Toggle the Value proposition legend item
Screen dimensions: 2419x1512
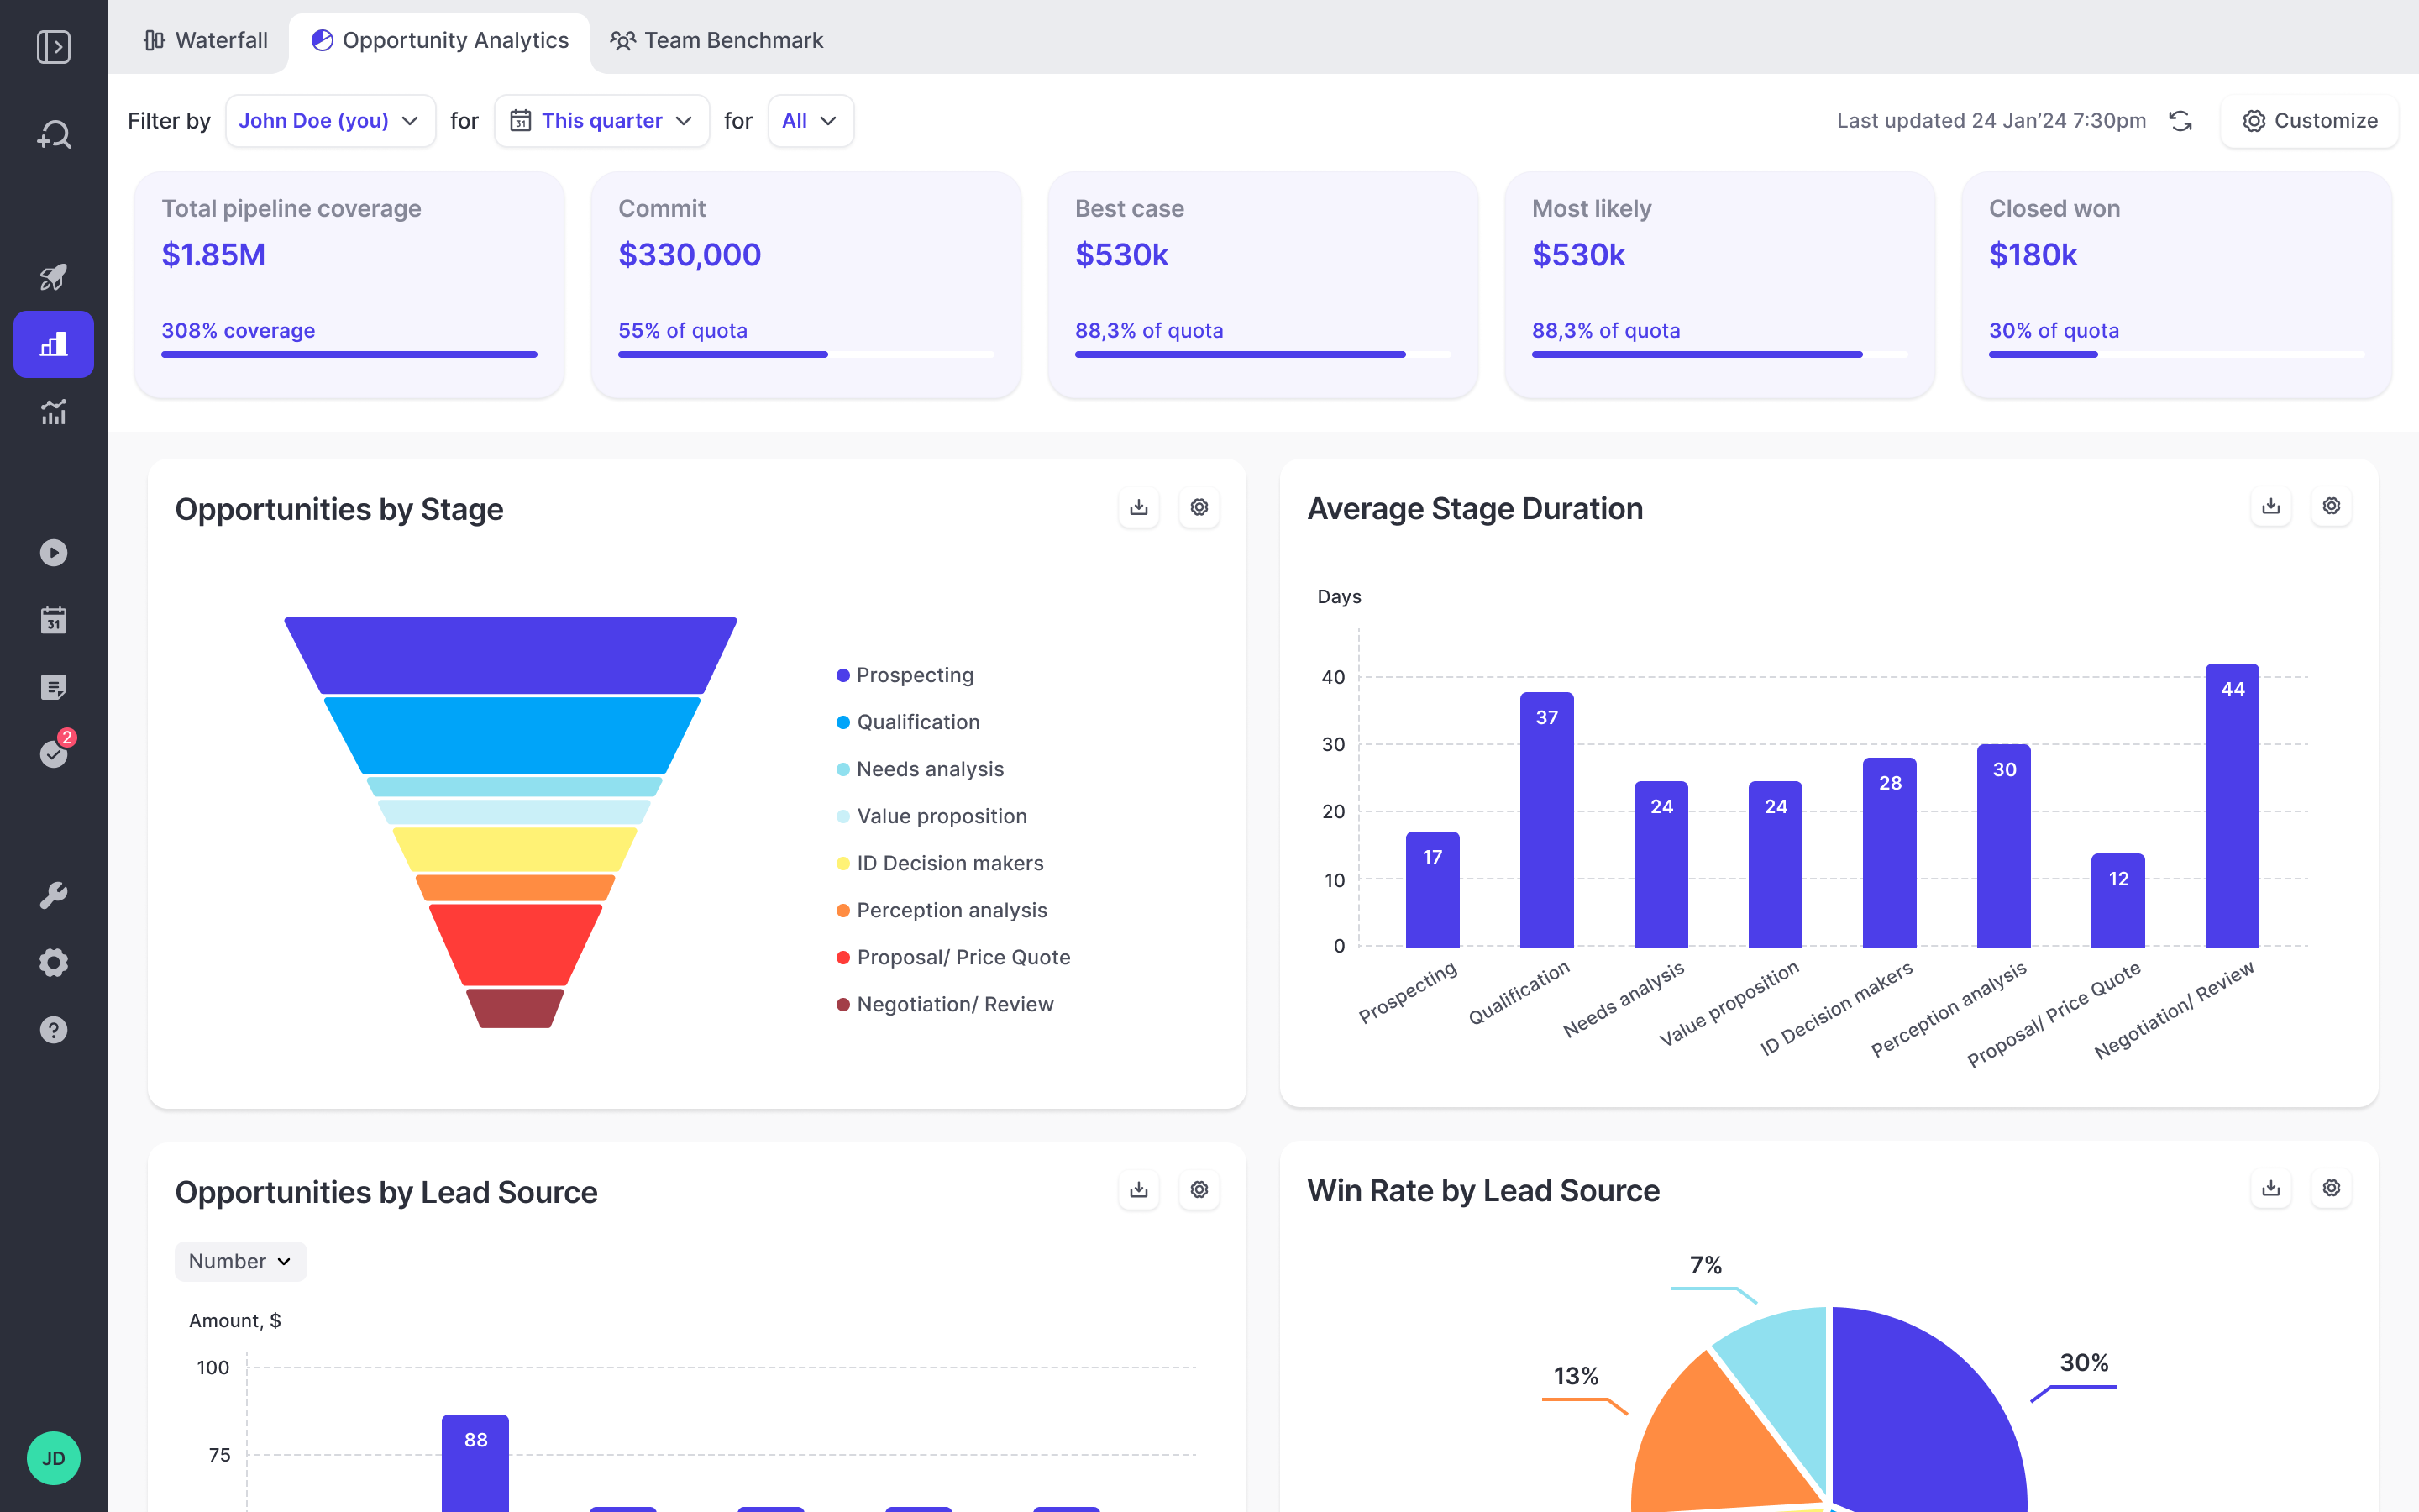point(931,816)
